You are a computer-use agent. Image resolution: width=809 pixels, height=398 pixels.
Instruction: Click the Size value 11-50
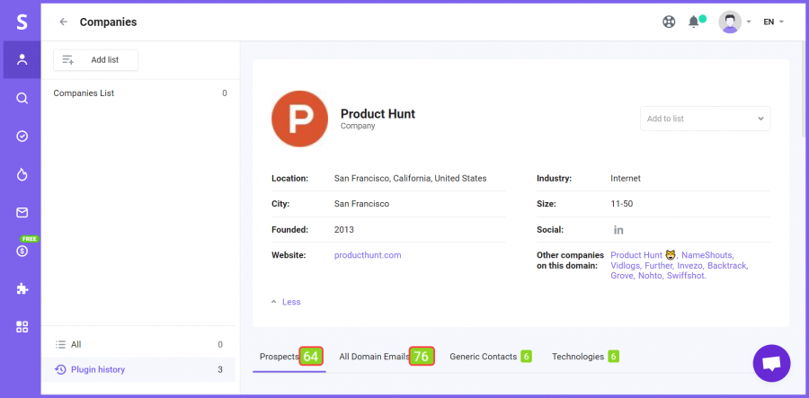point(622,204)
